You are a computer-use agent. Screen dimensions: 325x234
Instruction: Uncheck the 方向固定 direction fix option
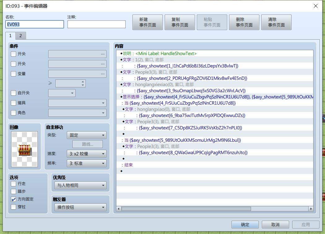tap(14, 199)
